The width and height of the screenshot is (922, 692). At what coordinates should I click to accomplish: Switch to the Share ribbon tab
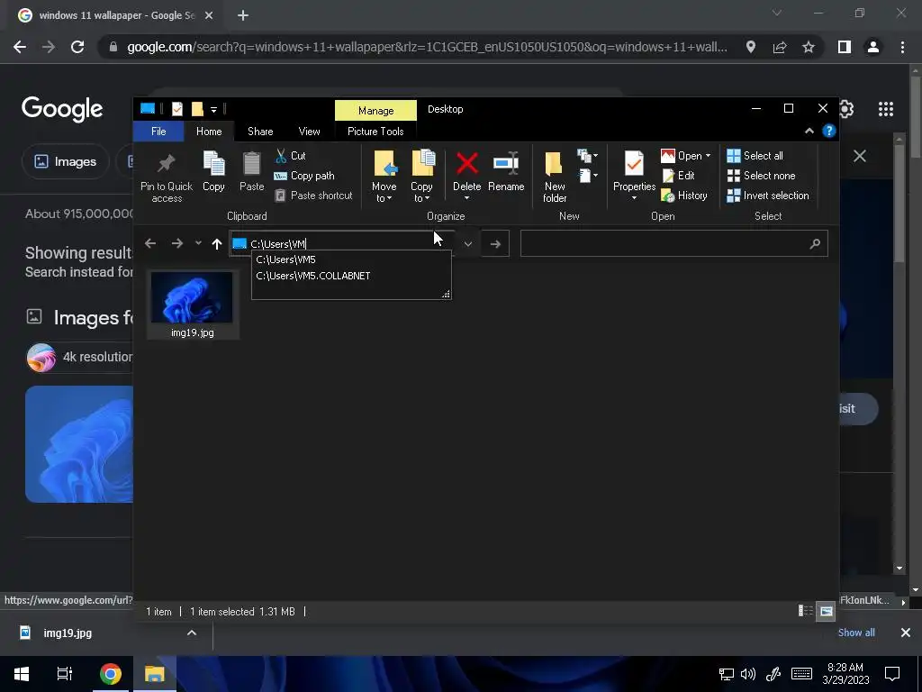pyautogui.click(x=260, y=132)
